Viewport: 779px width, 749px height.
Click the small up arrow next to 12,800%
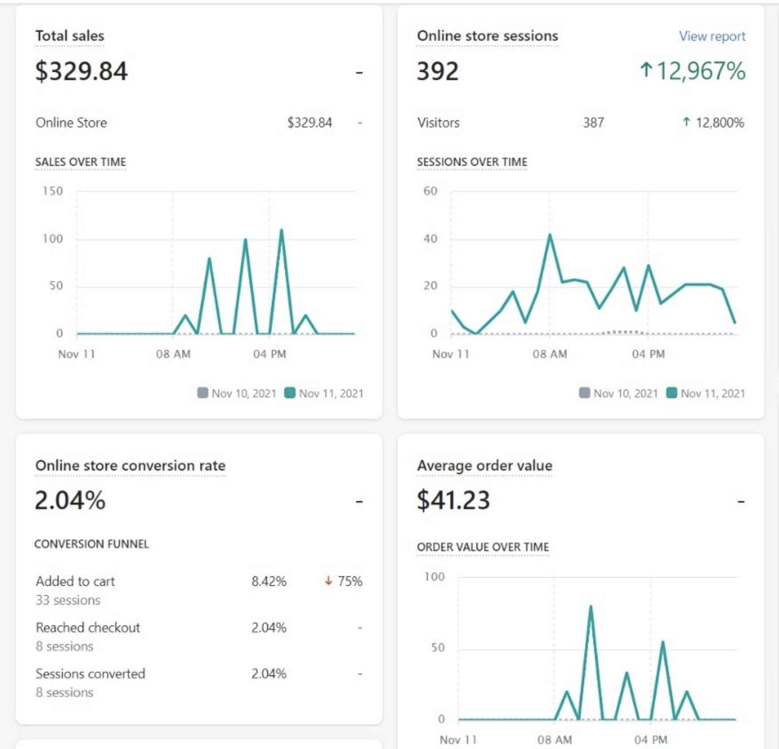tap(686, 122)
